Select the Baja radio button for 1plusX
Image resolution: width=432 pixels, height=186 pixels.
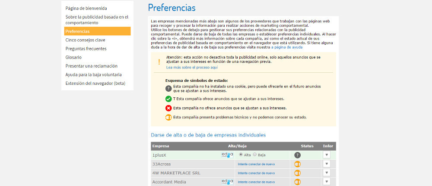coord(255,155)
